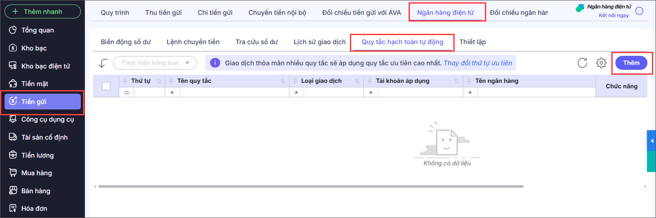Screen dimensions: 656x218
Task: Toggle the select-all checkbox in table header
Action: click(x=106, y=86)
